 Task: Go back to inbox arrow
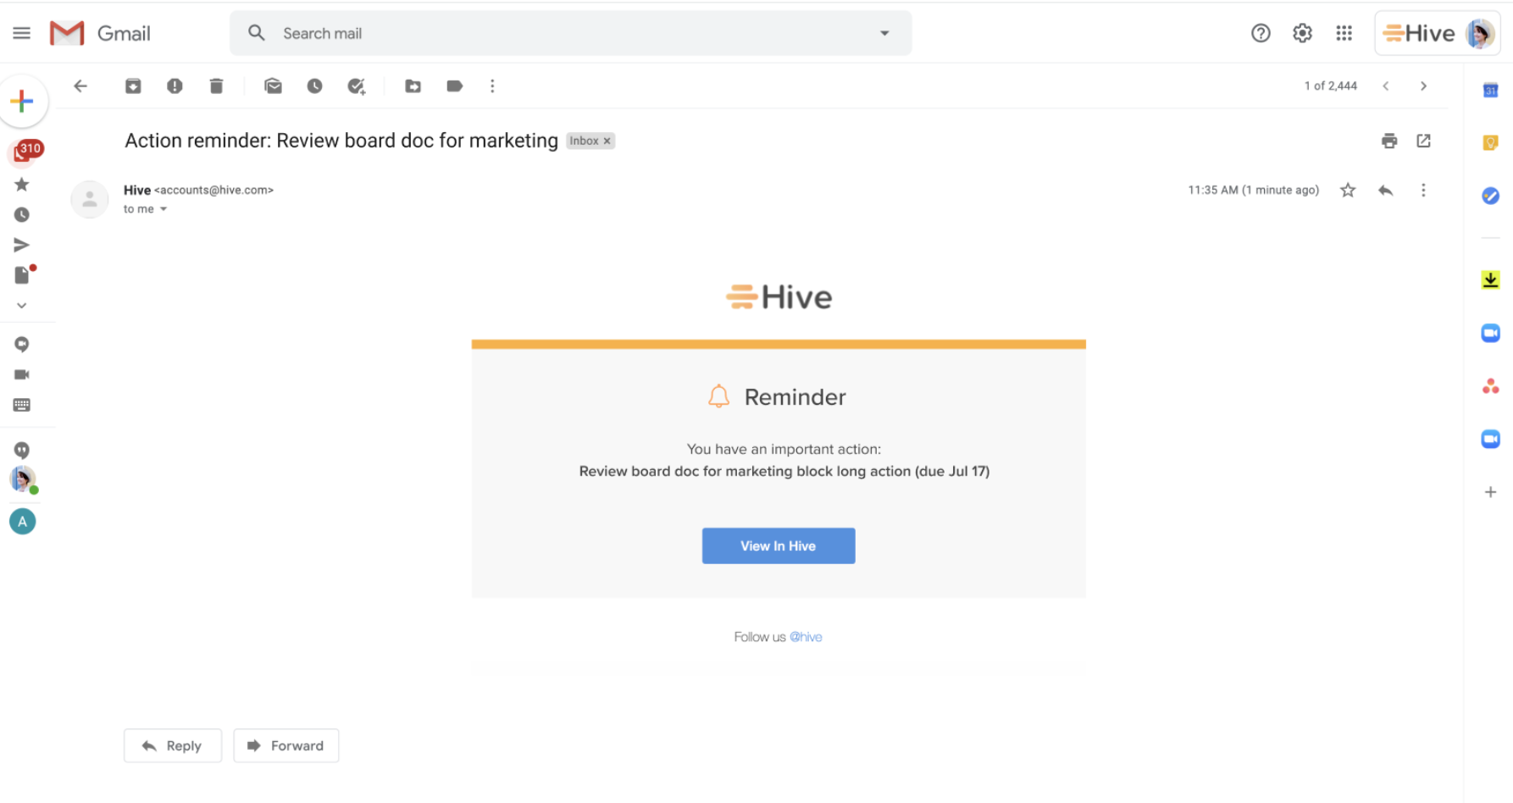[x=80, y=86]
